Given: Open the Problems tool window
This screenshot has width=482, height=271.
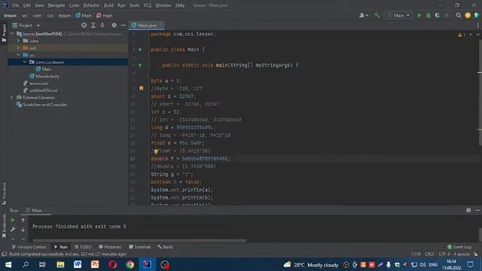Looking at the screenshot, I should (110, 247).
